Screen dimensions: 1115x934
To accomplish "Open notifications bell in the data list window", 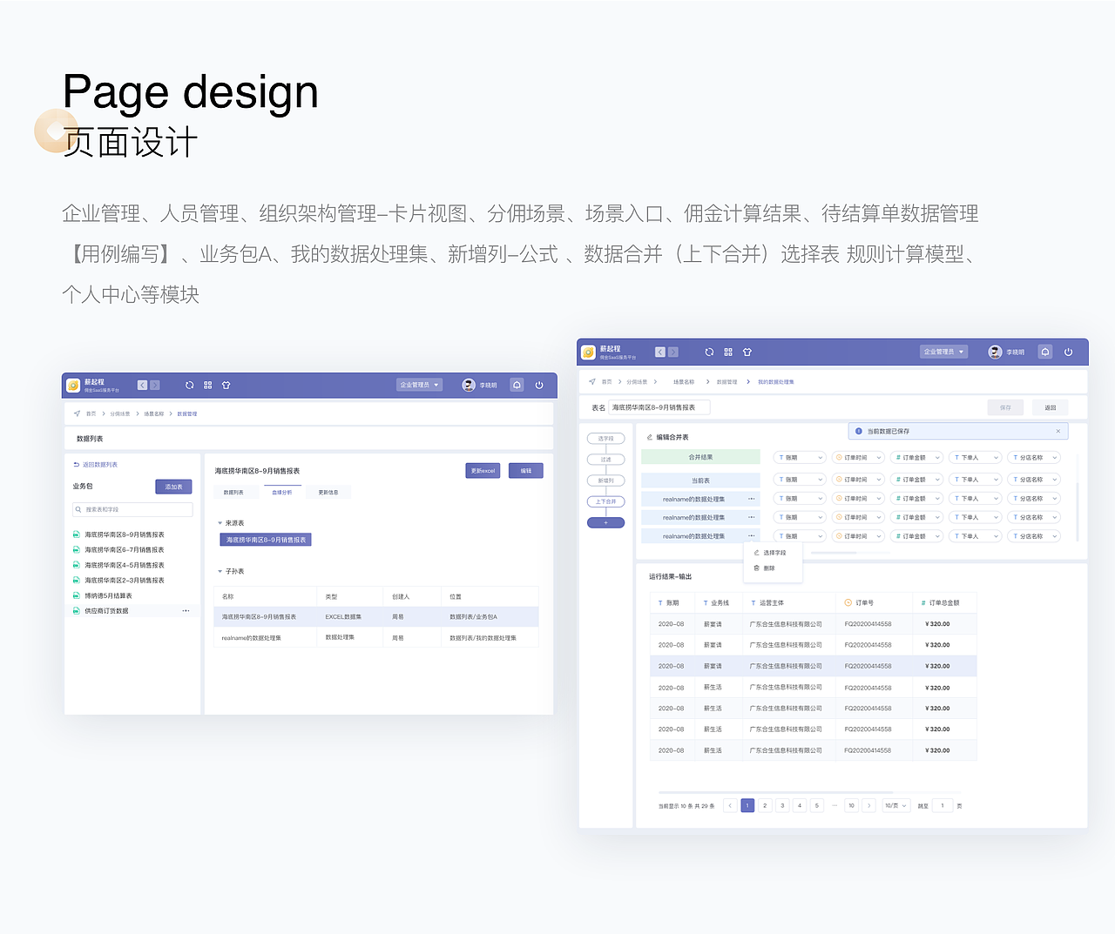I will click(x=517, y=385).
